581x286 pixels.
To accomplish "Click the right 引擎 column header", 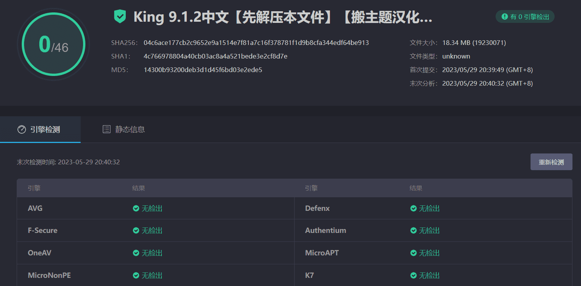I will (x=311, y=188).
